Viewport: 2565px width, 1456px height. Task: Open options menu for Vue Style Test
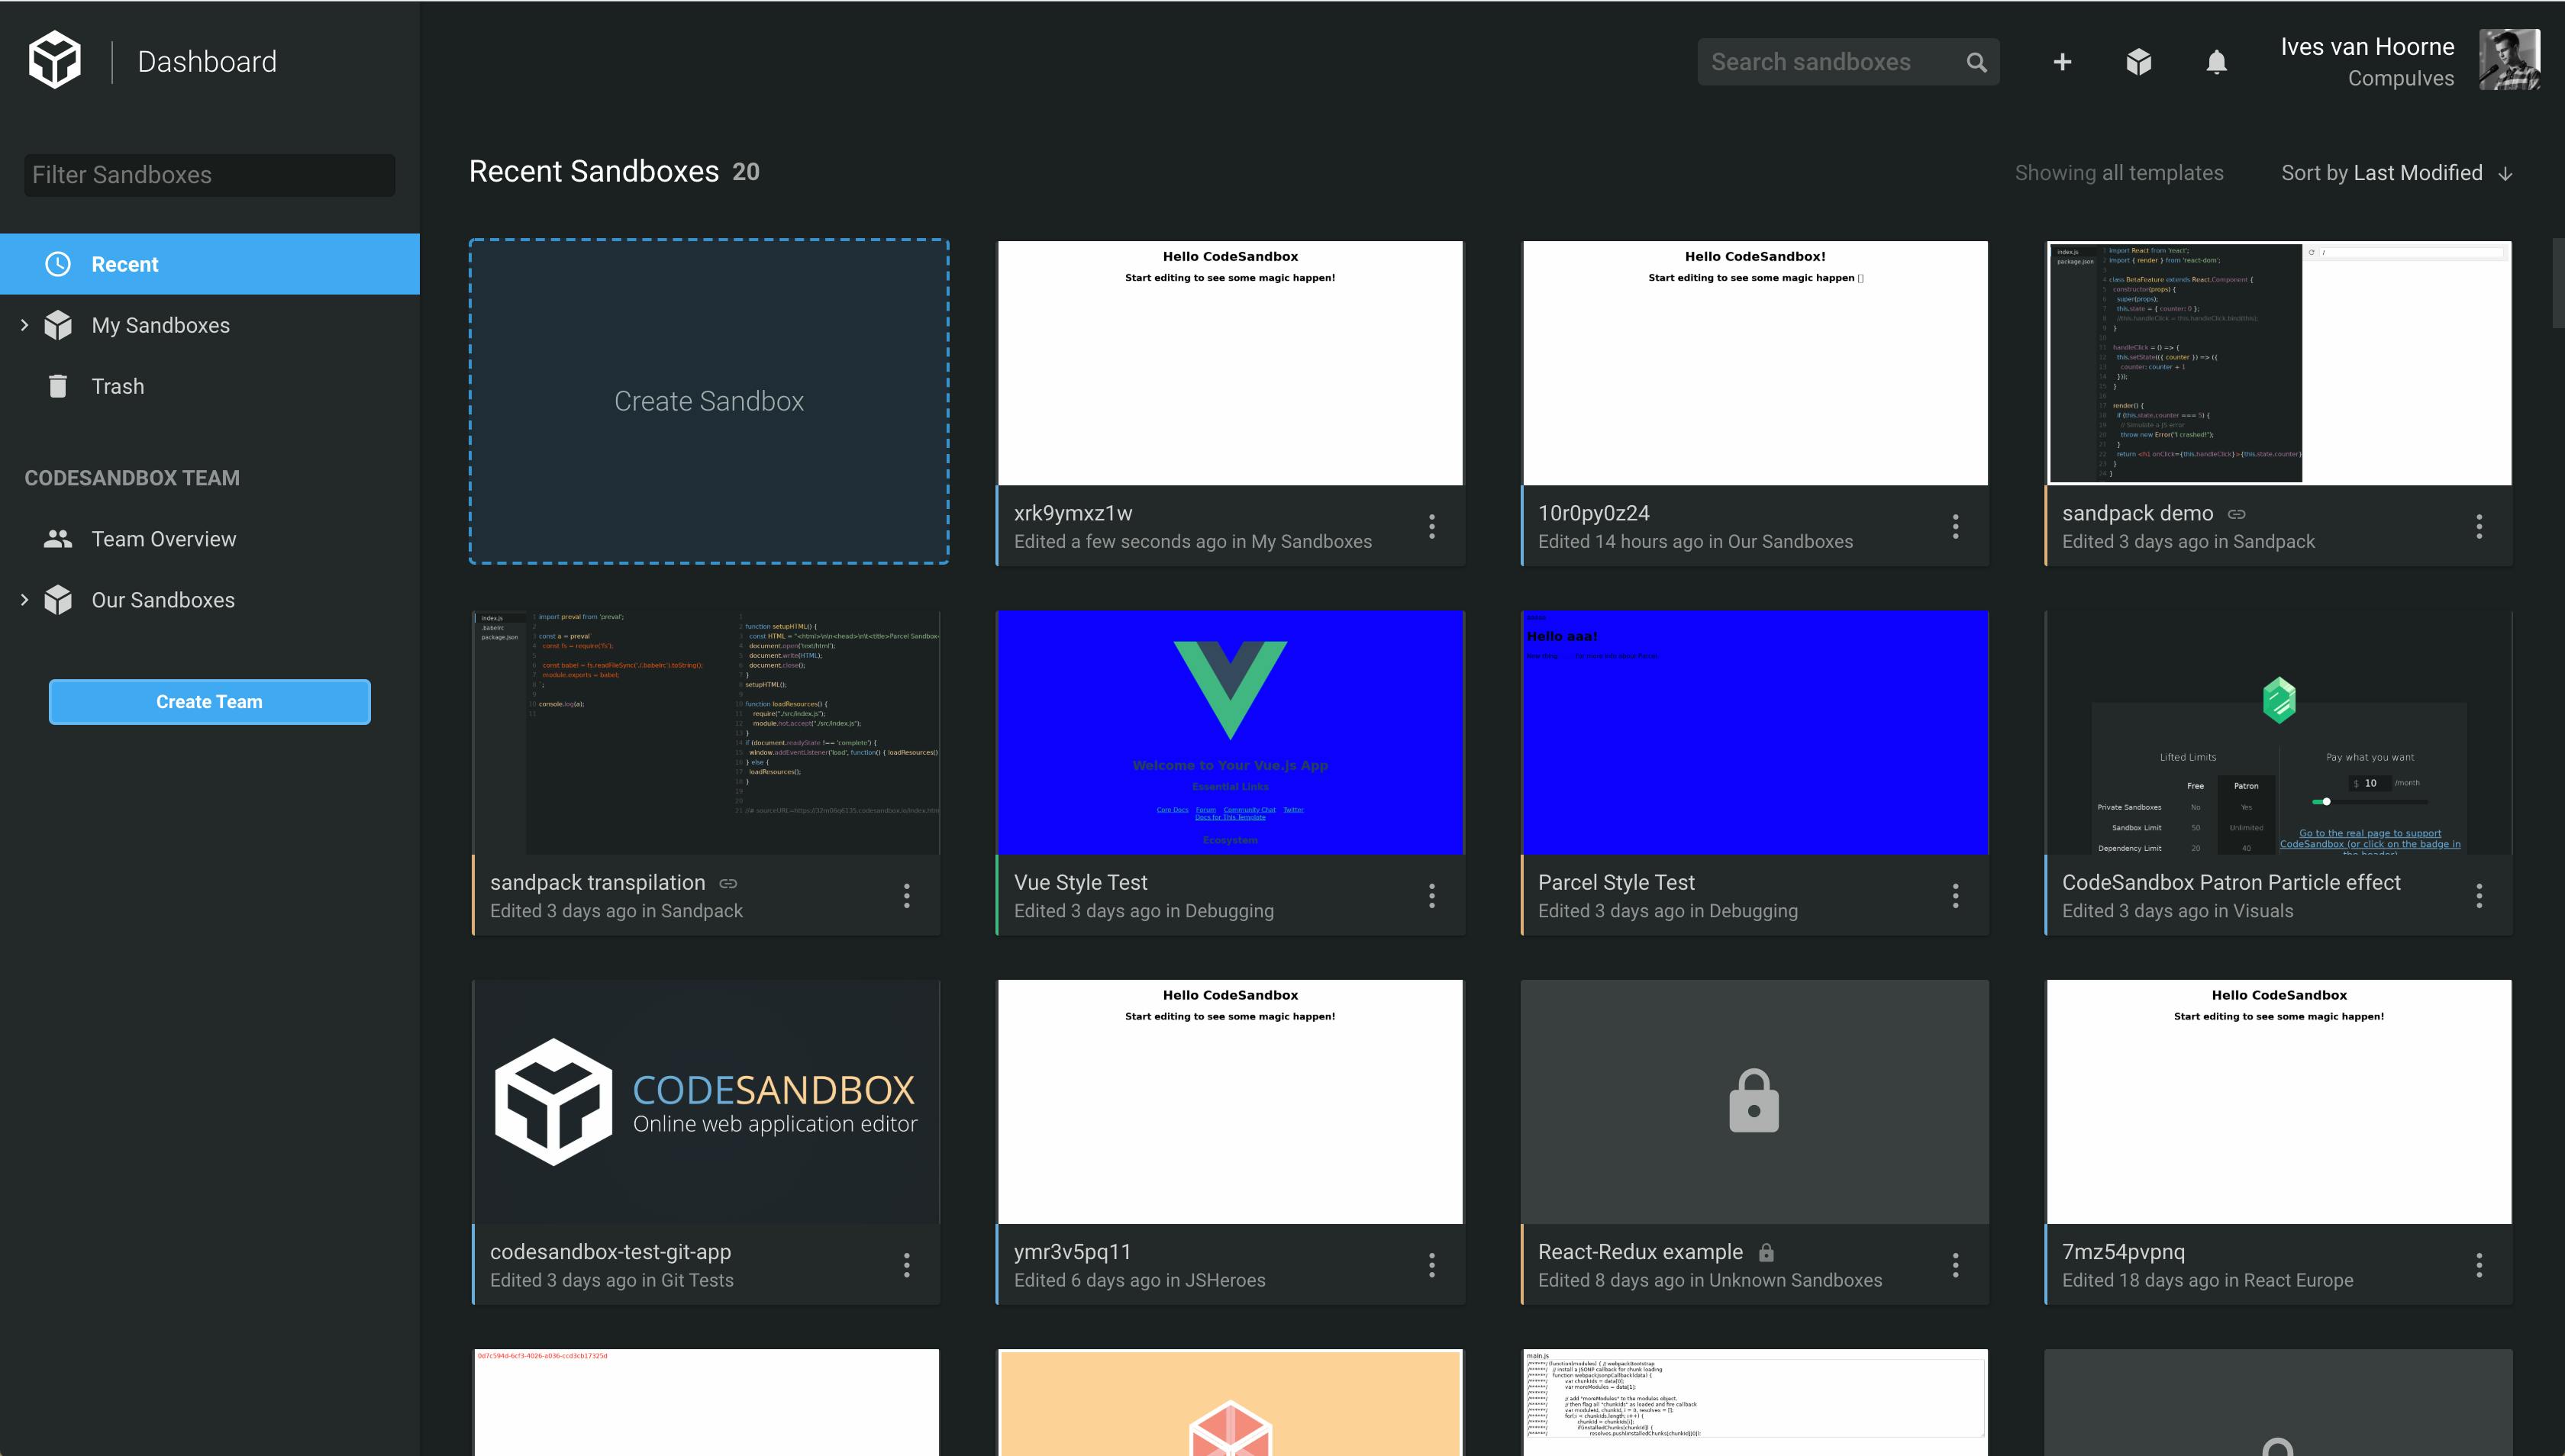click(x=1431, y=896)
